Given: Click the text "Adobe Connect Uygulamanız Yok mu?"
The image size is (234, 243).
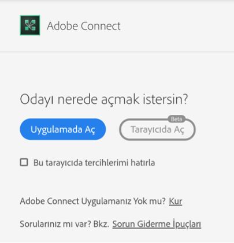Looking at the screenshot, I should click(93, 201).
